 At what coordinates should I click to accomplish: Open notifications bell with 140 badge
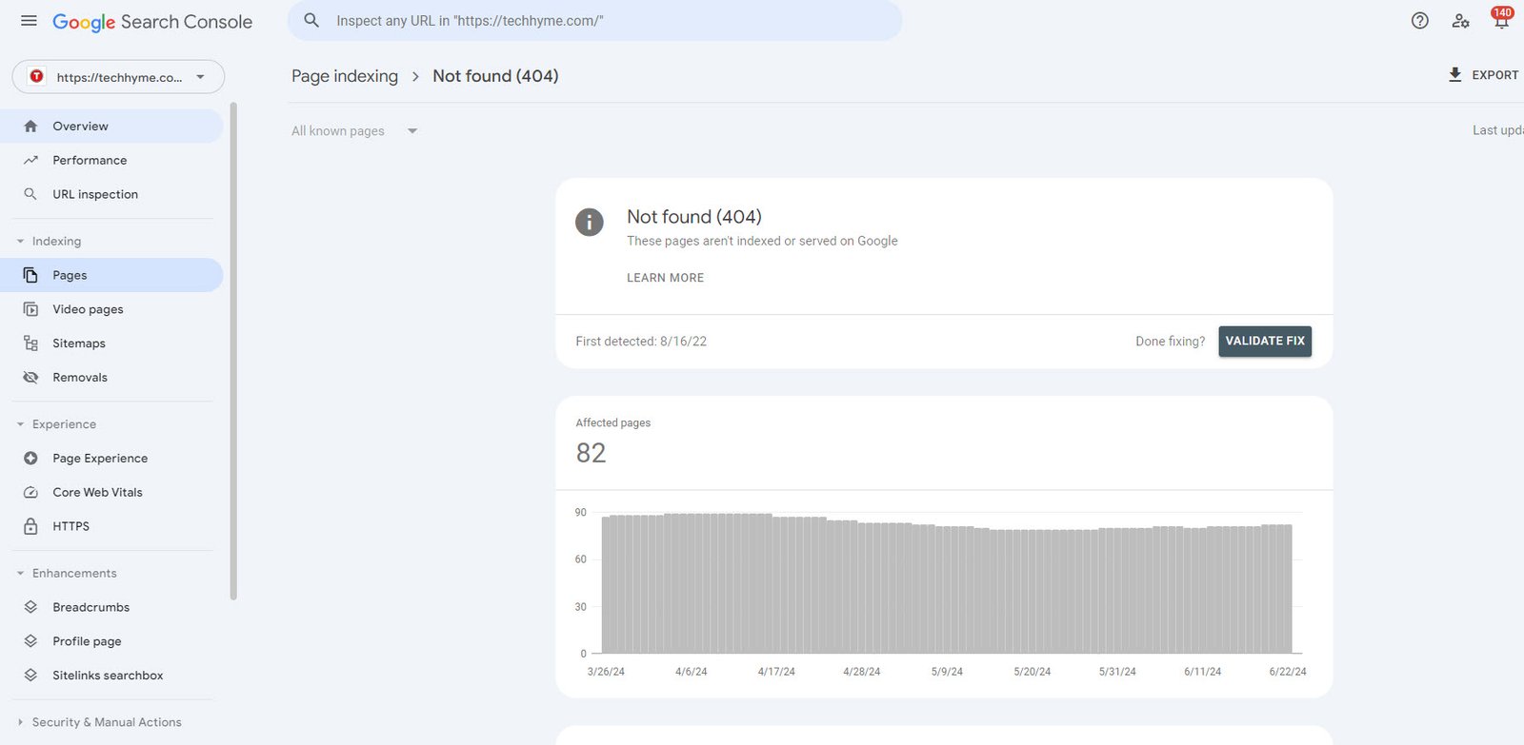tap(1501, 19)
